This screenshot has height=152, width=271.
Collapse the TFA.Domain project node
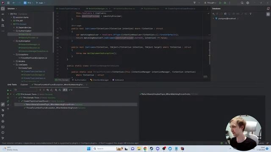coord(11,24)
